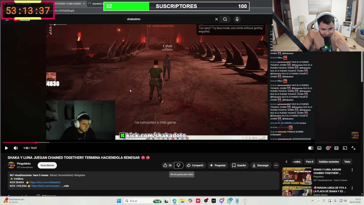Image resolution: width=364 pixels, height=205 pixels.
Task: Select the Visto chip
Action: (x=347, y=162)
